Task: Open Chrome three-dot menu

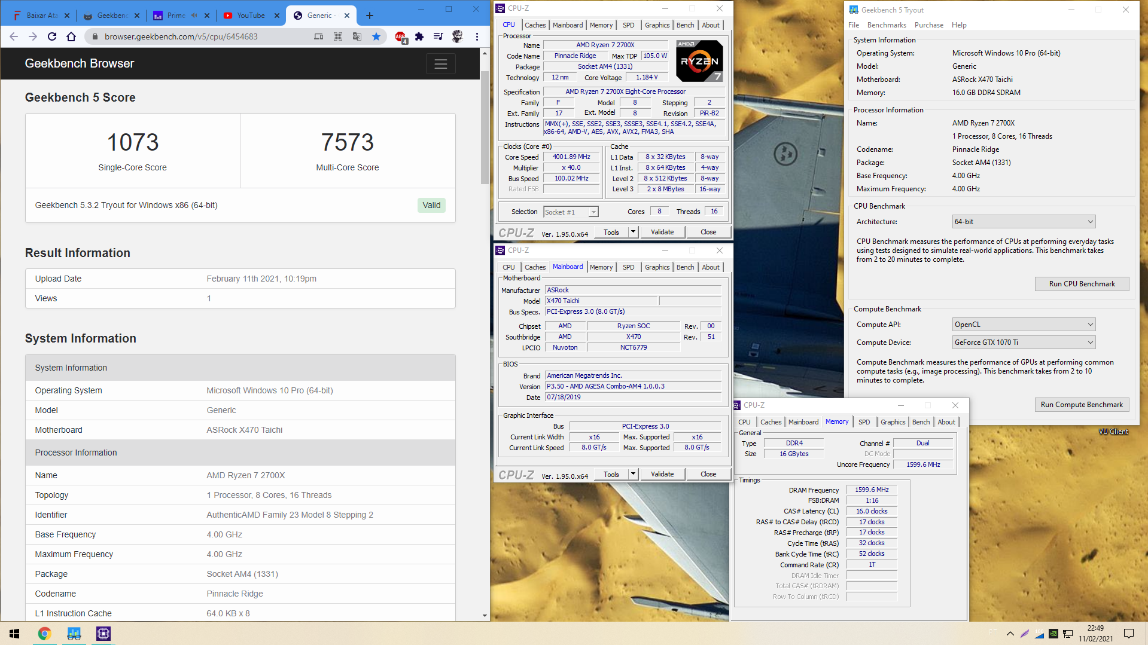Action: [x=477, y=36]
